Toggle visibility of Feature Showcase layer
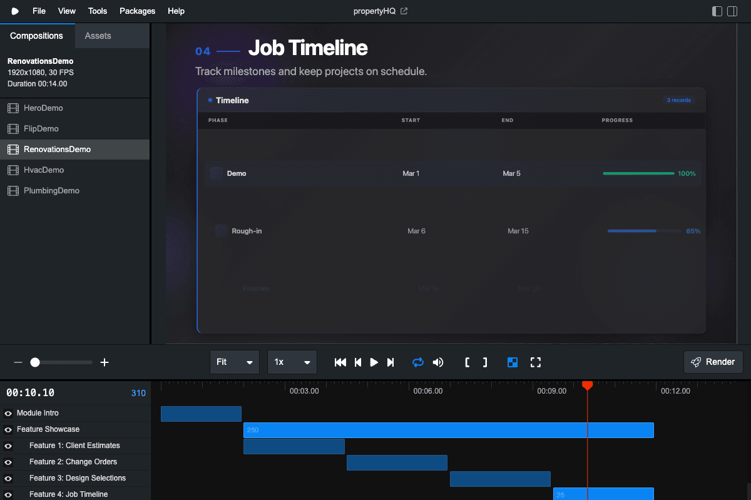The image size is (751, 500). point(9,429)
